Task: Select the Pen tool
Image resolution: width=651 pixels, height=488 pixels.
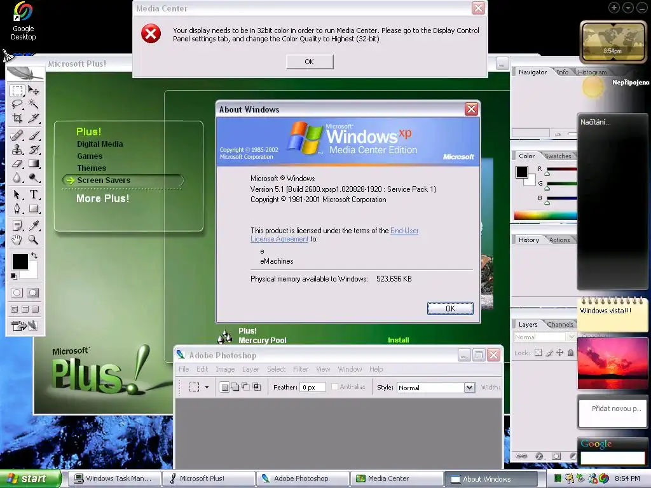Action: coord(17,208)
